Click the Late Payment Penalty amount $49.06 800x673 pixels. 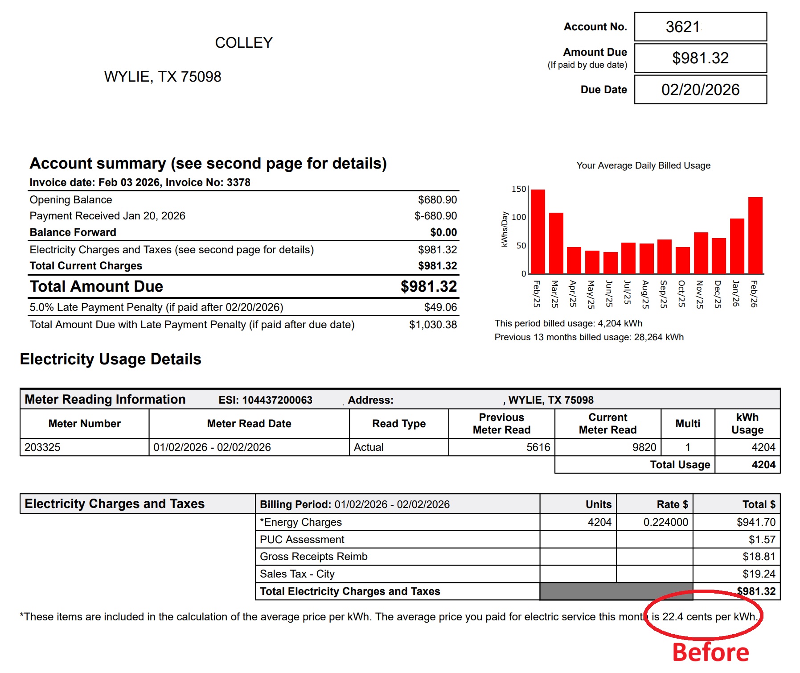pyautogui.click(x=440, y=307)
